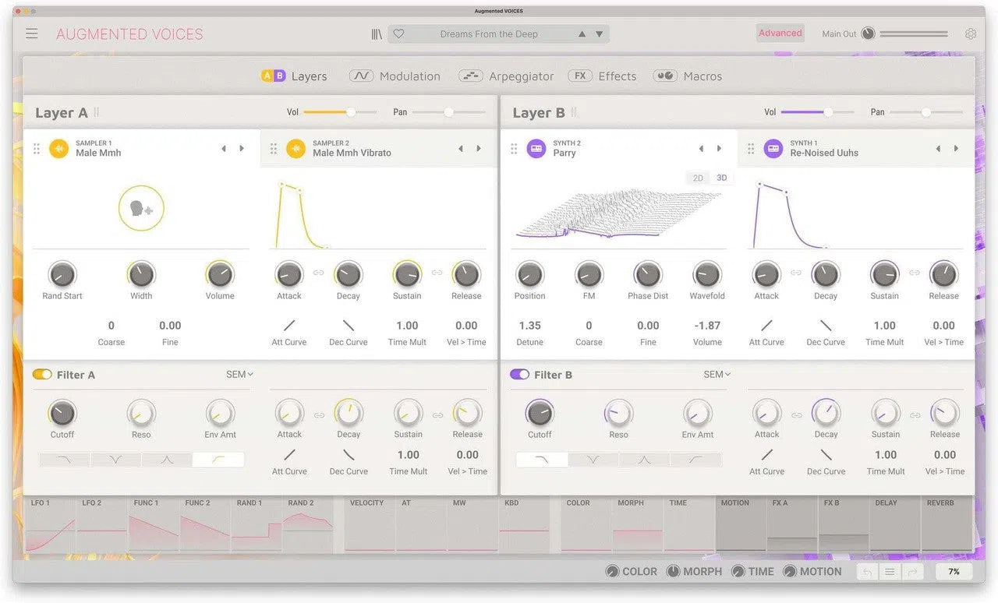Click MOTION macro knob in bottom bar
Viewport: 998px width, 603px height.
tap(789, 572)
